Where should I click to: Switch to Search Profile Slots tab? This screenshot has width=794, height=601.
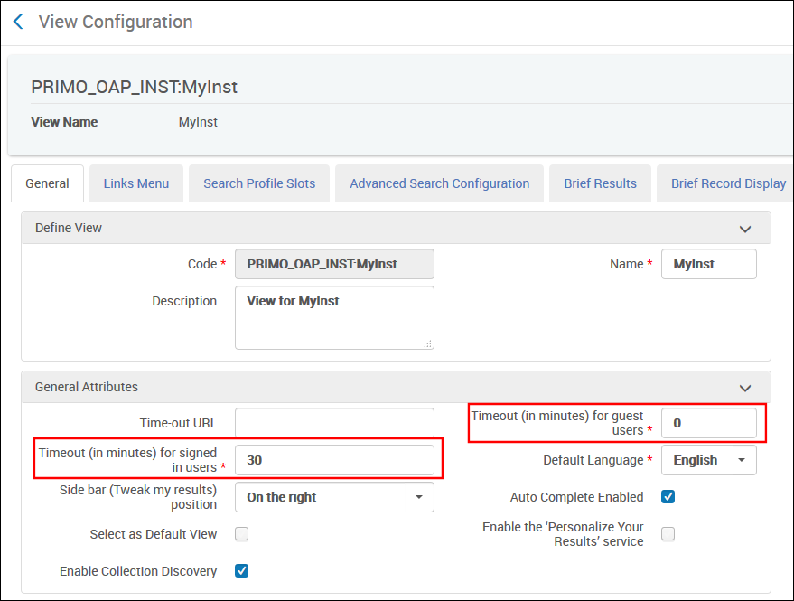(x=259, y=183)
